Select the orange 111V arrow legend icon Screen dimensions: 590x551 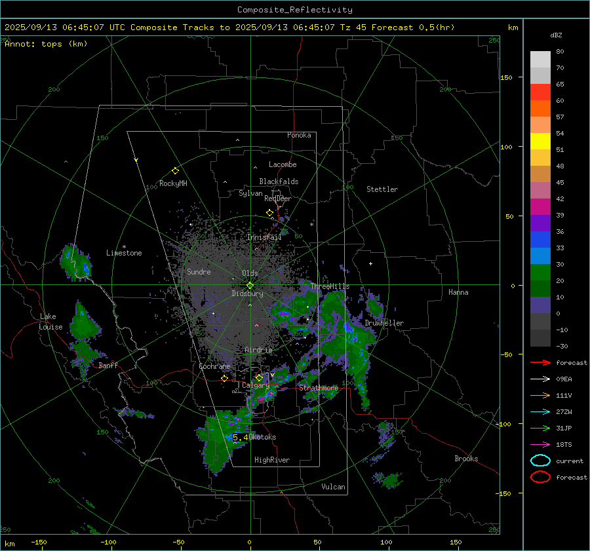pos(540,395)
